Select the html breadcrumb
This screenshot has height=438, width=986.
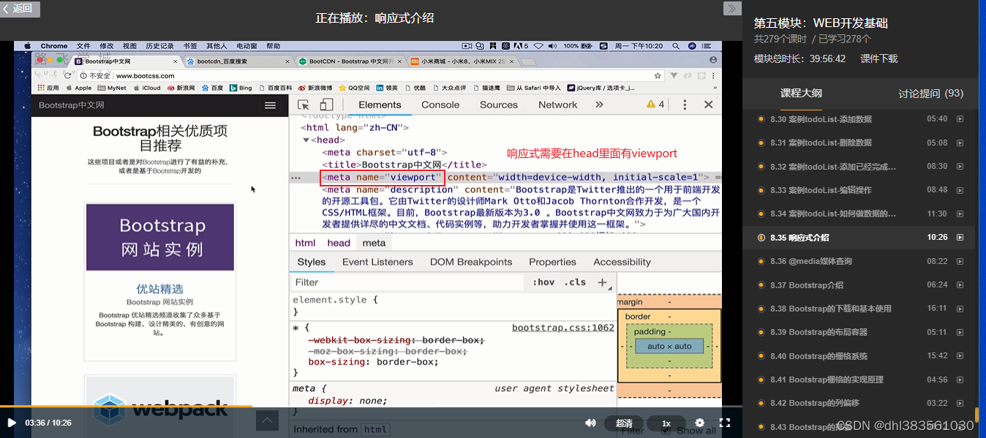[305, 243]
